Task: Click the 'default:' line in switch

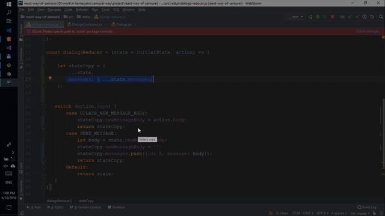Action: click(77, 167)
